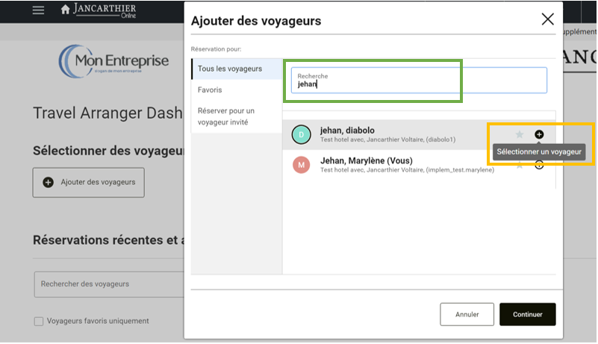Choose the Jehan, Marylène (Vous) result row
The image size is (598, 344).
pyautogui.click(x=403, y=165)
